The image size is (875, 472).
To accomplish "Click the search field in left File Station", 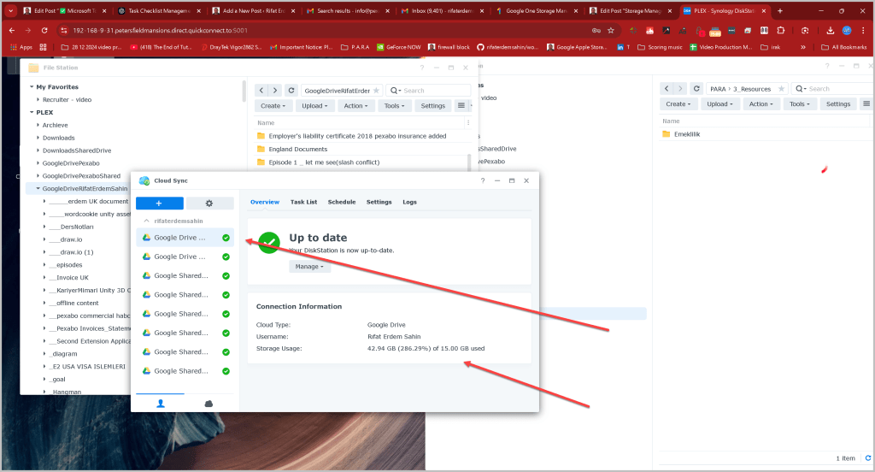I will [x=427, y=91].
